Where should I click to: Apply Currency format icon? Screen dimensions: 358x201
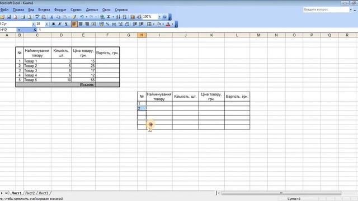[101, 24]
